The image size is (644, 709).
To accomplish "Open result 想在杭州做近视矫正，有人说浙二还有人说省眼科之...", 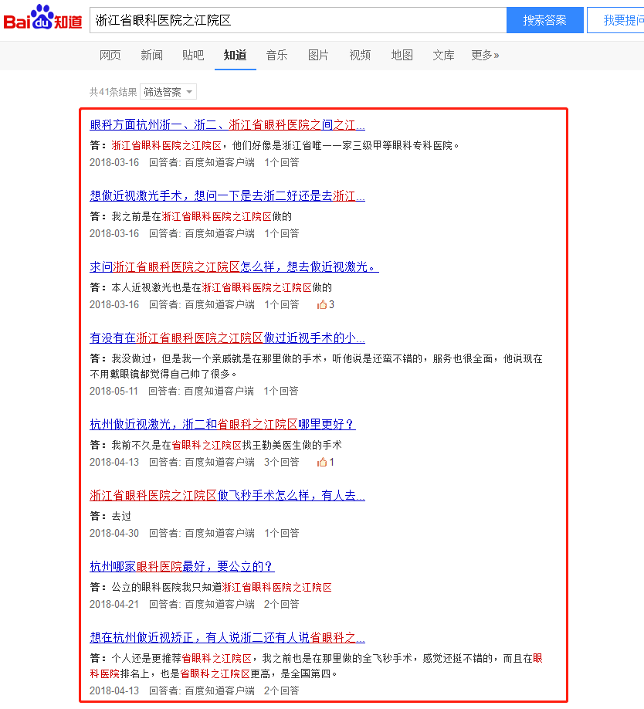I will tap(227, 637).
